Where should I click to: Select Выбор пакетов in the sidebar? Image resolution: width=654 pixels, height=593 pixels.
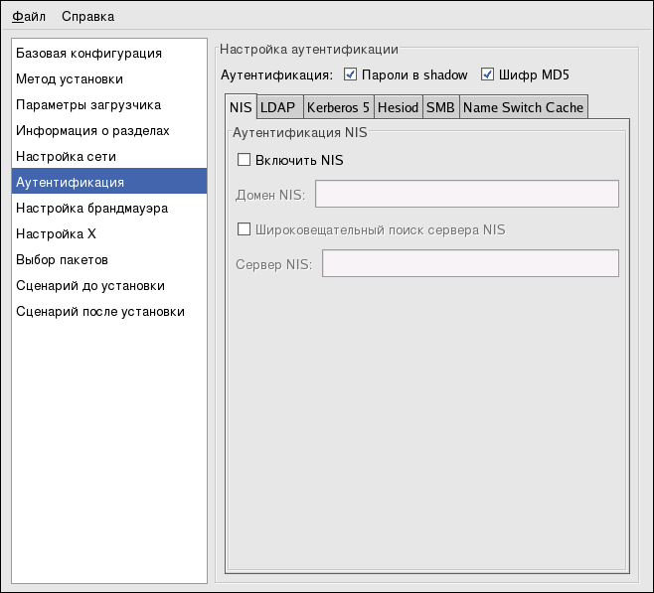[x=62, y=259]
